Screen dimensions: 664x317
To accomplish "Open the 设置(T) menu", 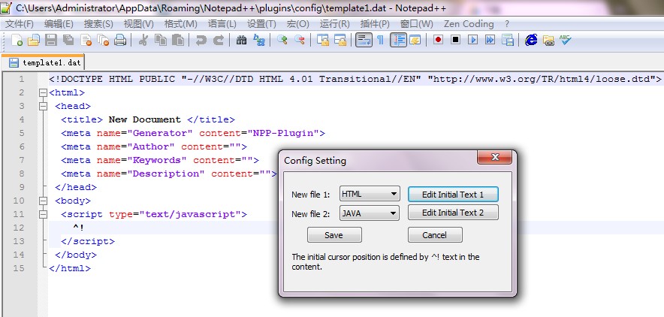I will (x=261, y=24).
